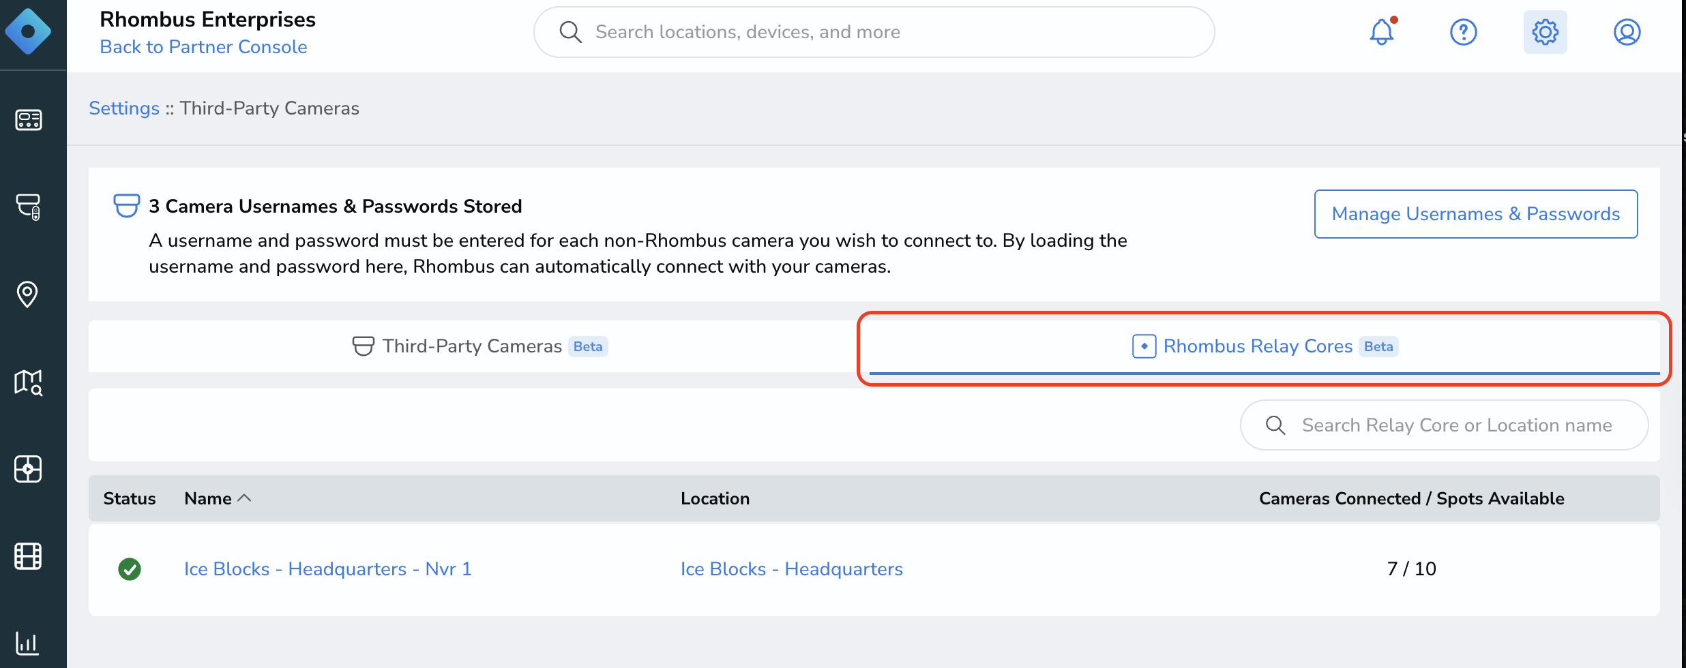The width and height of the screenshot is (1686, 668).
Task: Toggle the Name column sort order
Action: coord(217,498)
